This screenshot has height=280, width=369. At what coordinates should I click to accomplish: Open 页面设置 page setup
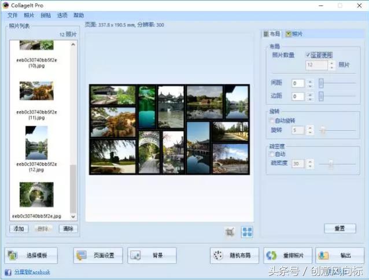coord(98,255)
